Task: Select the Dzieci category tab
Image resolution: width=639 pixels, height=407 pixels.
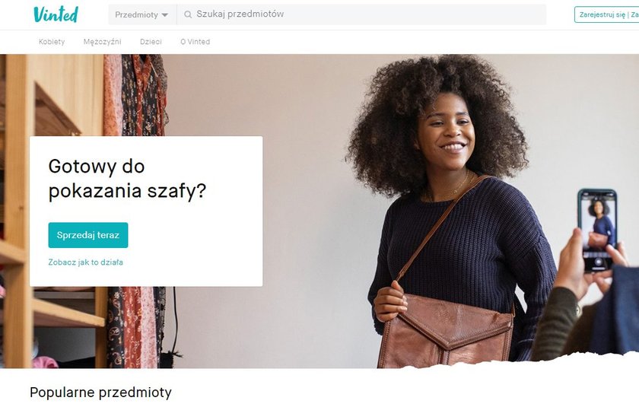Action: click(x=151, y=42)
